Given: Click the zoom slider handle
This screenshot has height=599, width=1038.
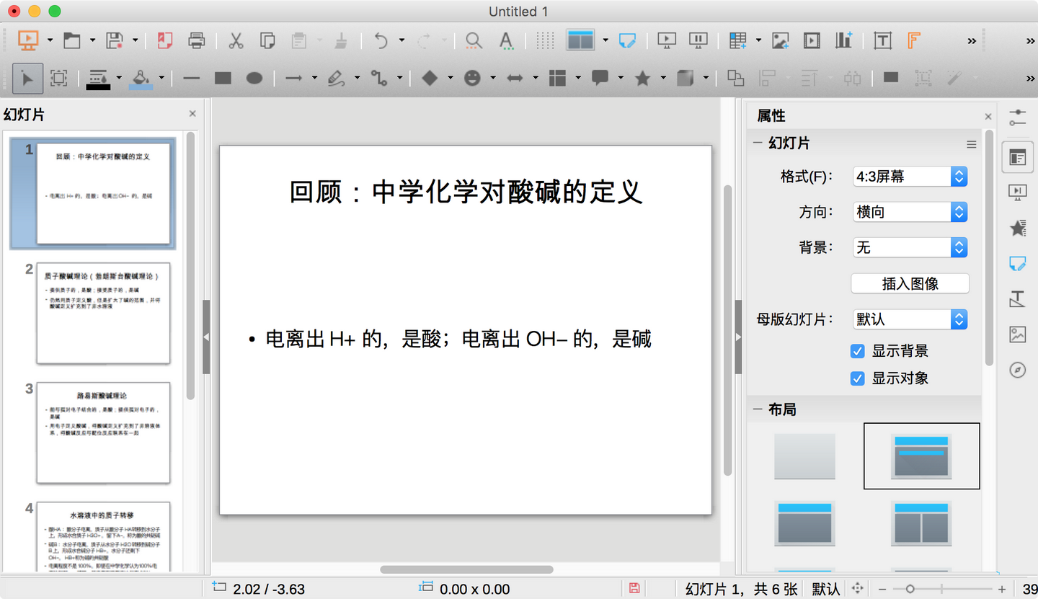Looking at the screenshot, I should [x=910, y=589].
